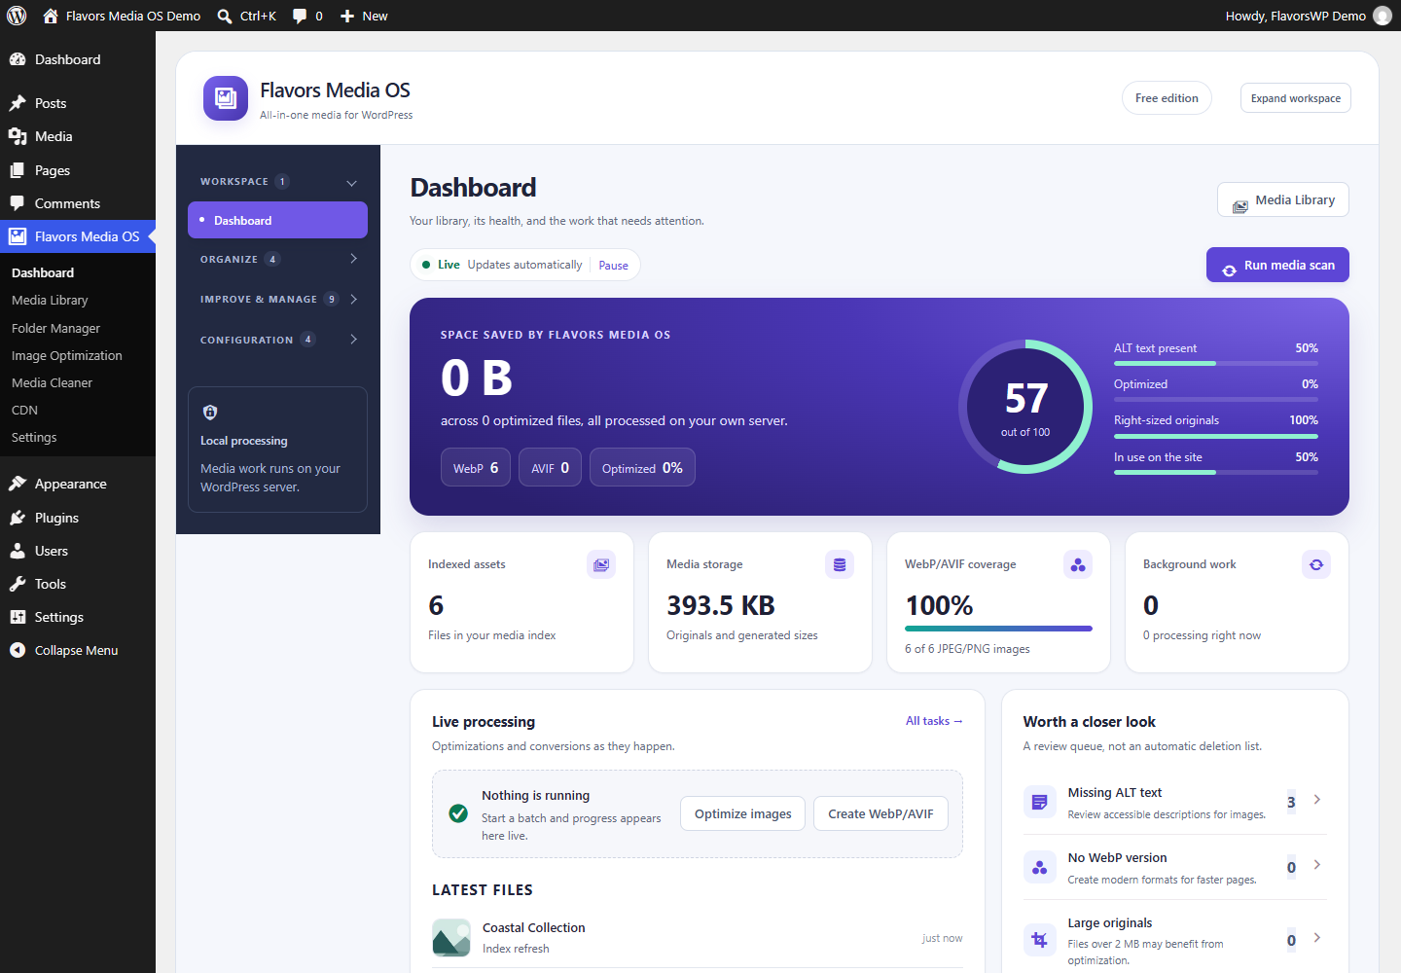1401x973 pixels.
Task: Click the No WebP version icon
Action: [x=1040, y=867]
